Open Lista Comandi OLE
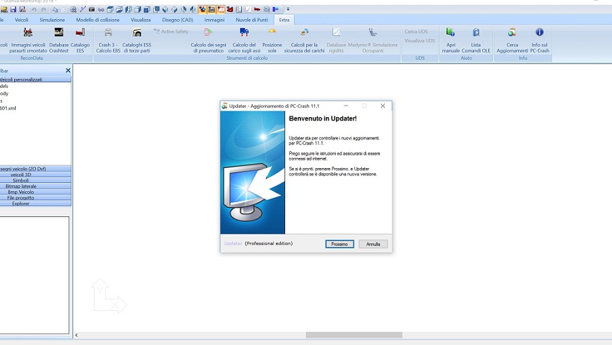Viewport: 612px width, 345px height. 476,40
